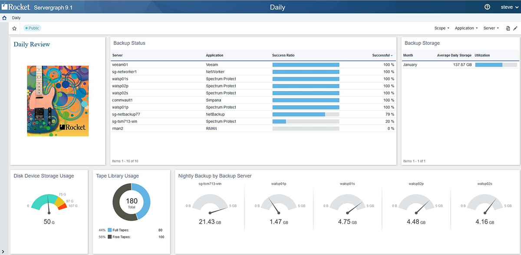Click the Backup Status panel title
Screen dimensions: 521x255
click(x=129, y=43)
